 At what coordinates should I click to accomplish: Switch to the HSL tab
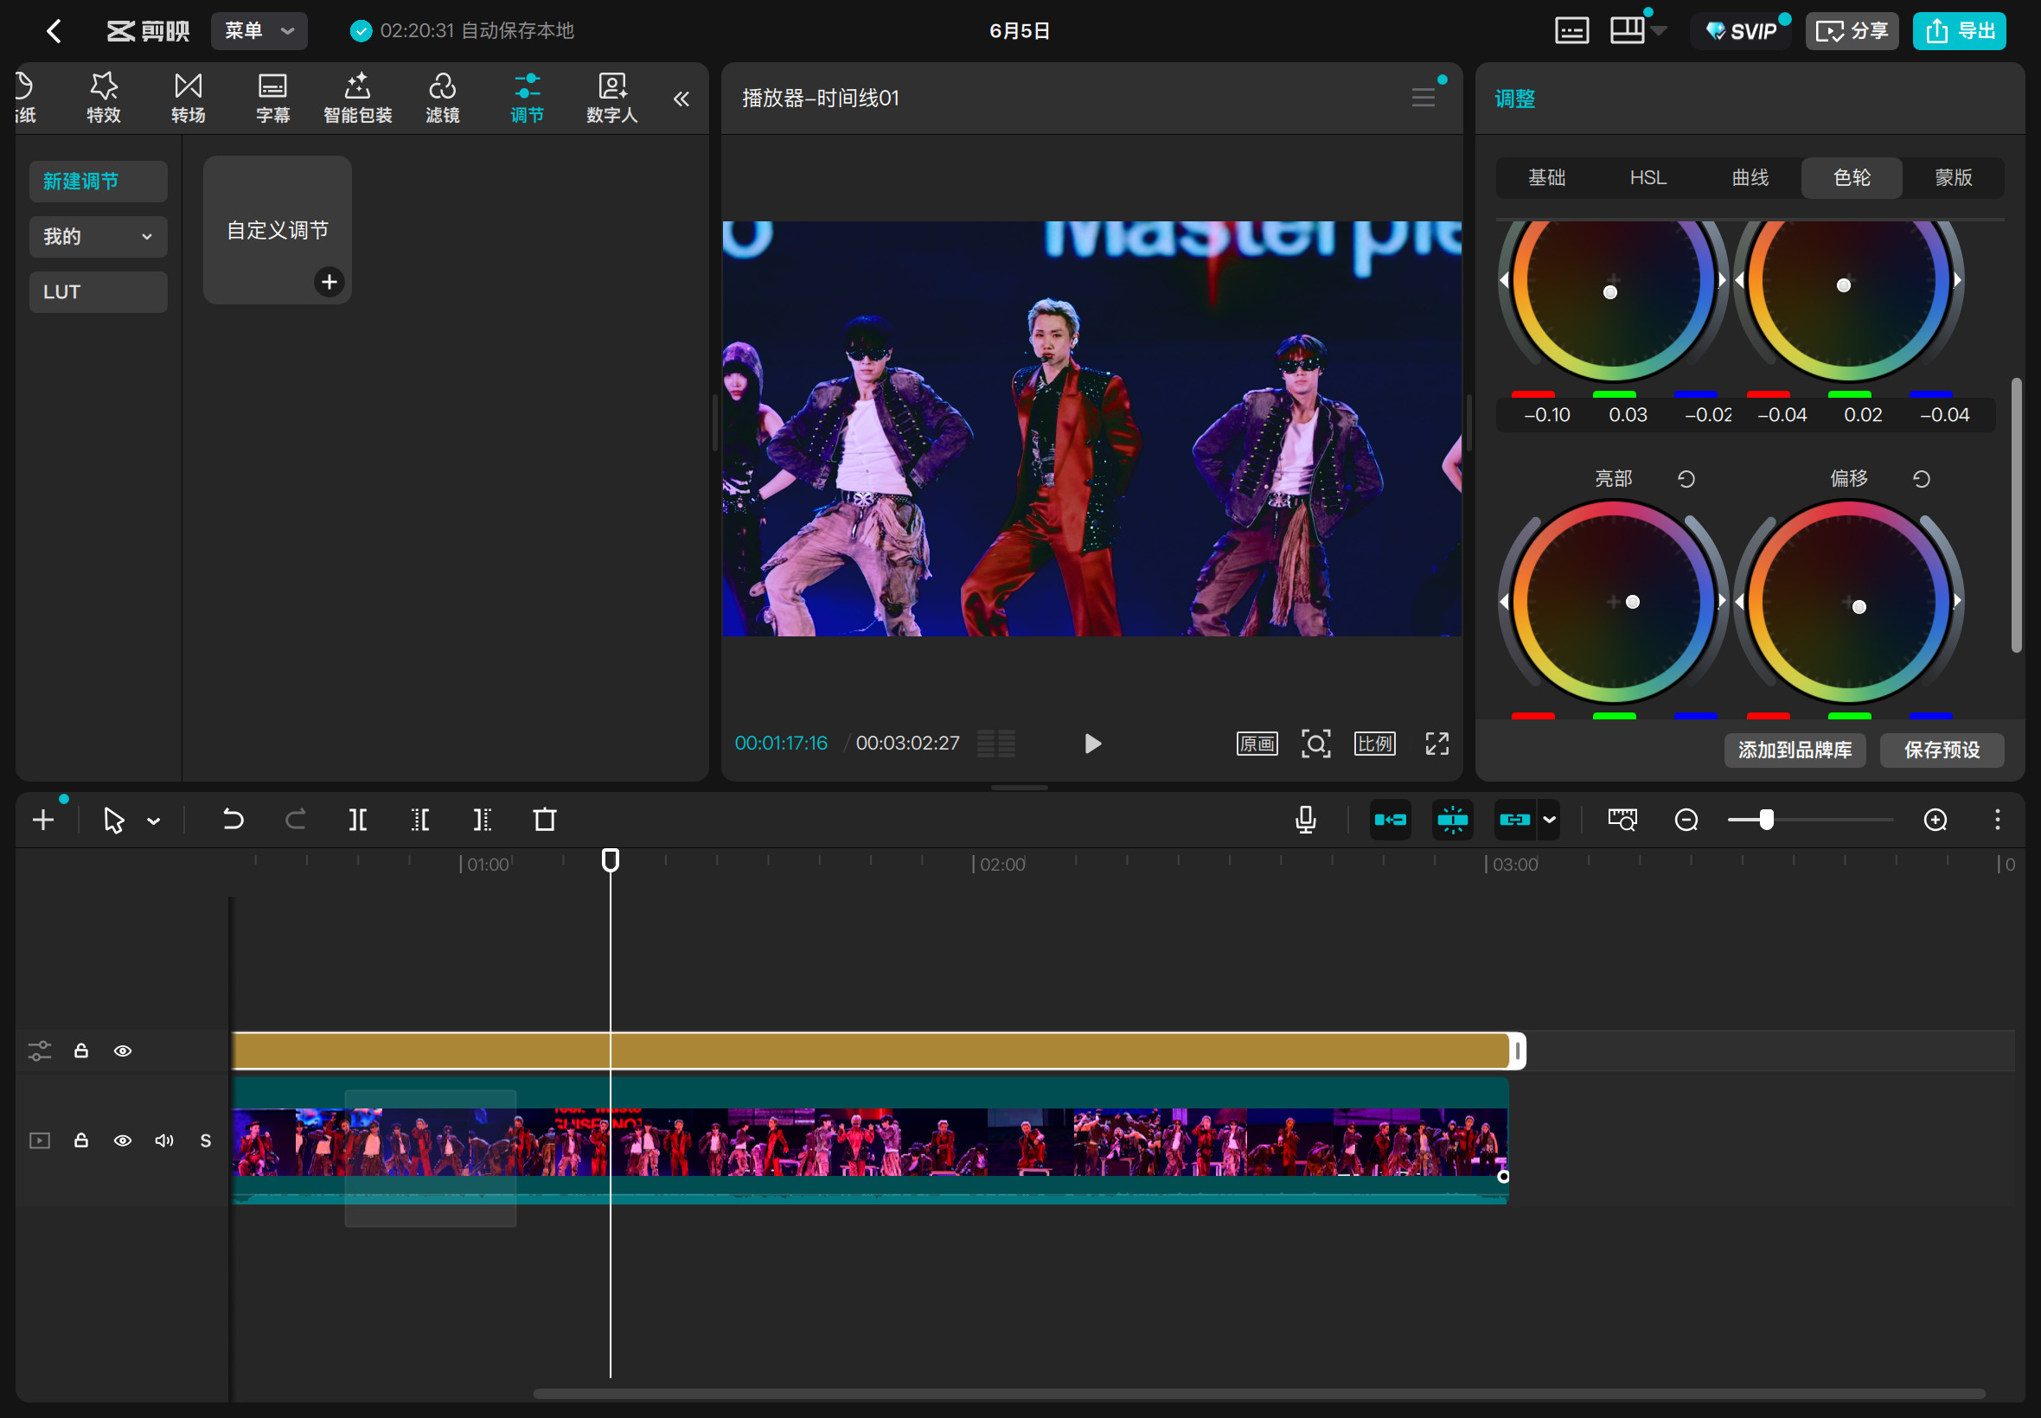[1648, 178]
